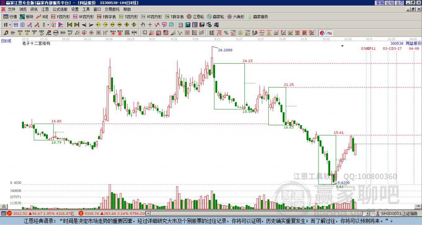Screen dimensions: 422x225
Task: Select the zigzag wave line tool
Action: click(180, 33)
